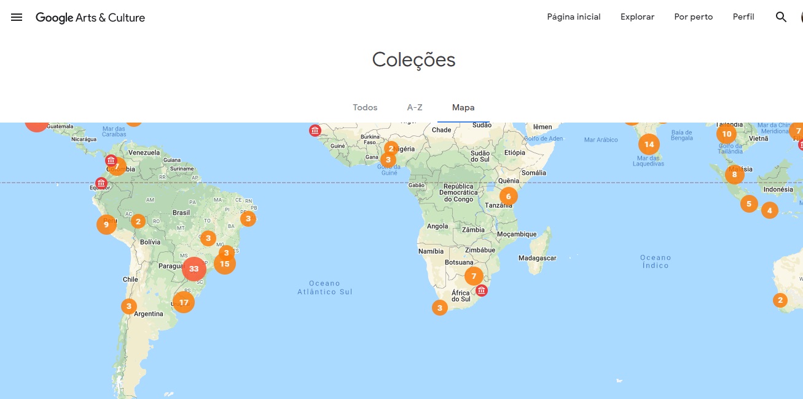Select the 3 cluster at South Africa's southwest tip
803x399 pixels.
pos(439,308)
